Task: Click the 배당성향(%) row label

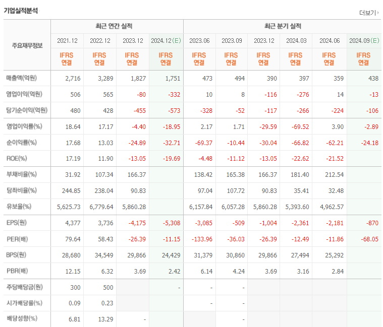Action: [x=22, y=318]
